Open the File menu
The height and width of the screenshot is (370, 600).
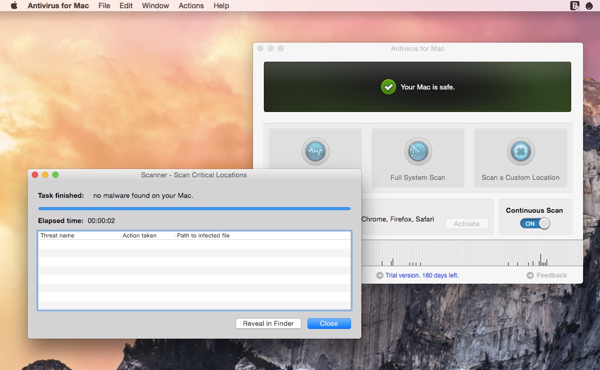pyautogui.click(x=104, y=6)
